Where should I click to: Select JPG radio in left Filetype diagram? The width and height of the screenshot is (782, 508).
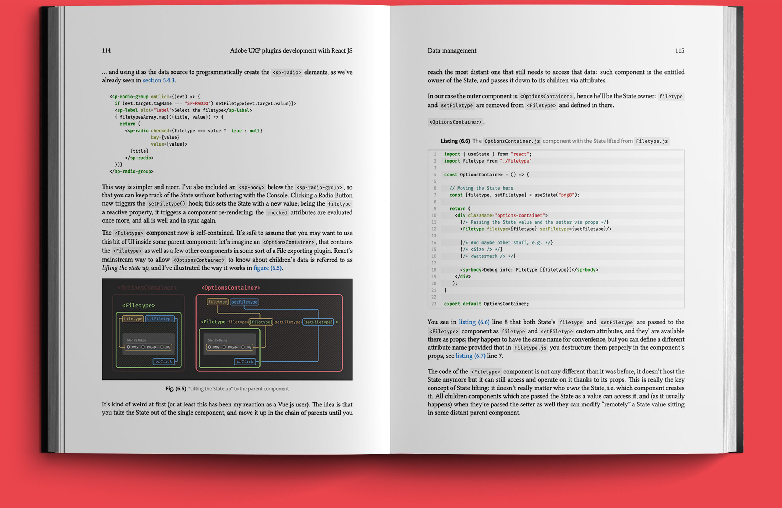point(162,347)
